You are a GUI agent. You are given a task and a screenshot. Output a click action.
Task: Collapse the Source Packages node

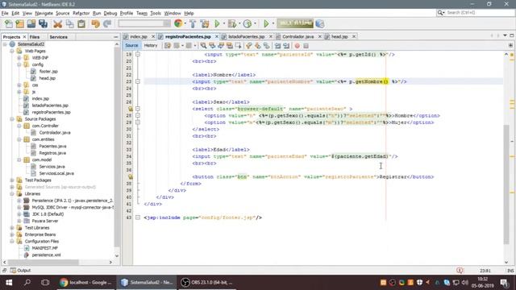coord(12,119)
